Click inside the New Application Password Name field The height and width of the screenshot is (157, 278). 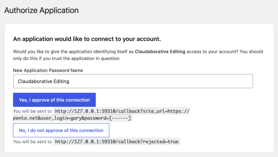pos(133,81)
